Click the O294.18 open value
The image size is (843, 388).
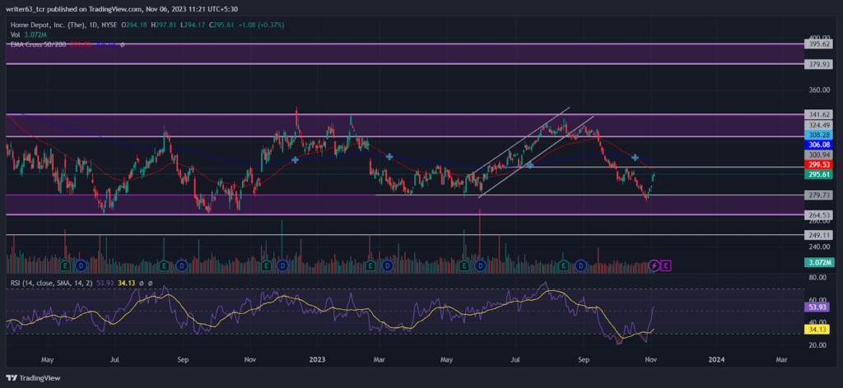135,25
